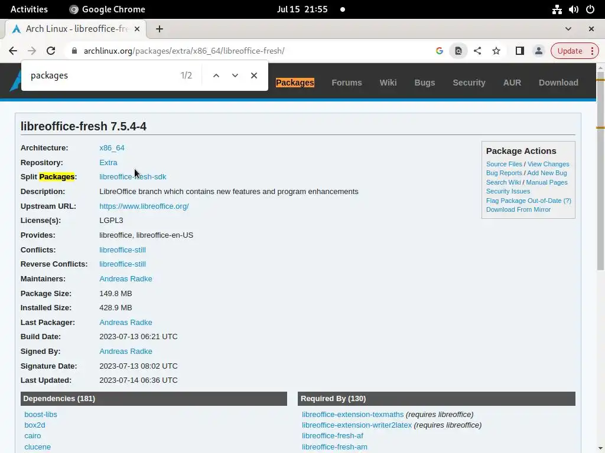The height and width of the screenshot is (453, 605).
Task: Open the Download nav link
Action: pos(558,83)
